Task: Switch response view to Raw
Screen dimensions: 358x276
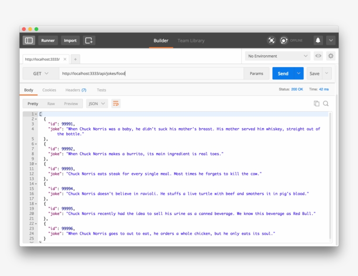Action: pyautogui.click(x=52, y=103)
